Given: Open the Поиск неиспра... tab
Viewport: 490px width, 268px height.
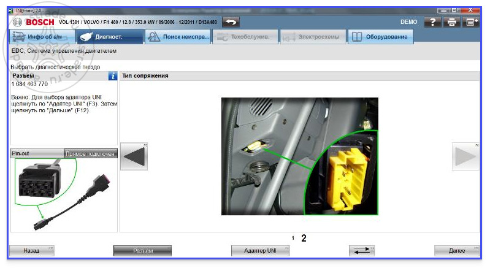Looking at the screenshot, I should point(178,37).
